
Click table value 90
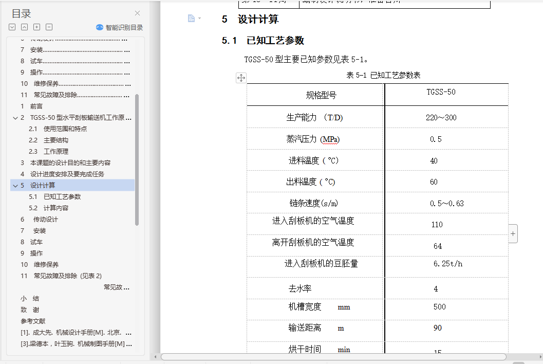pos(437,328)
